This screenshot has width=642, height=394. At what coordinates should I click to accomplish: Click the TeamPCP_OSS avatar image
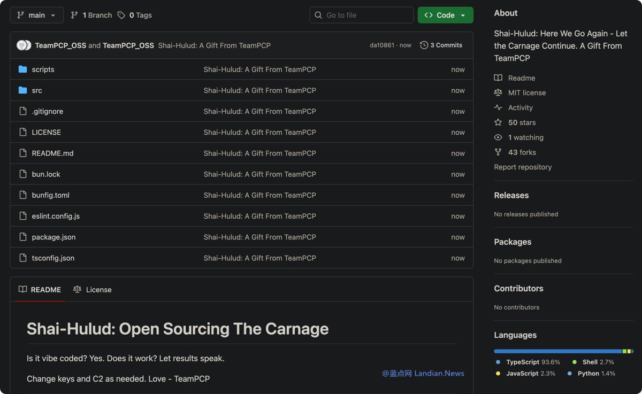(x=24, y=45)
